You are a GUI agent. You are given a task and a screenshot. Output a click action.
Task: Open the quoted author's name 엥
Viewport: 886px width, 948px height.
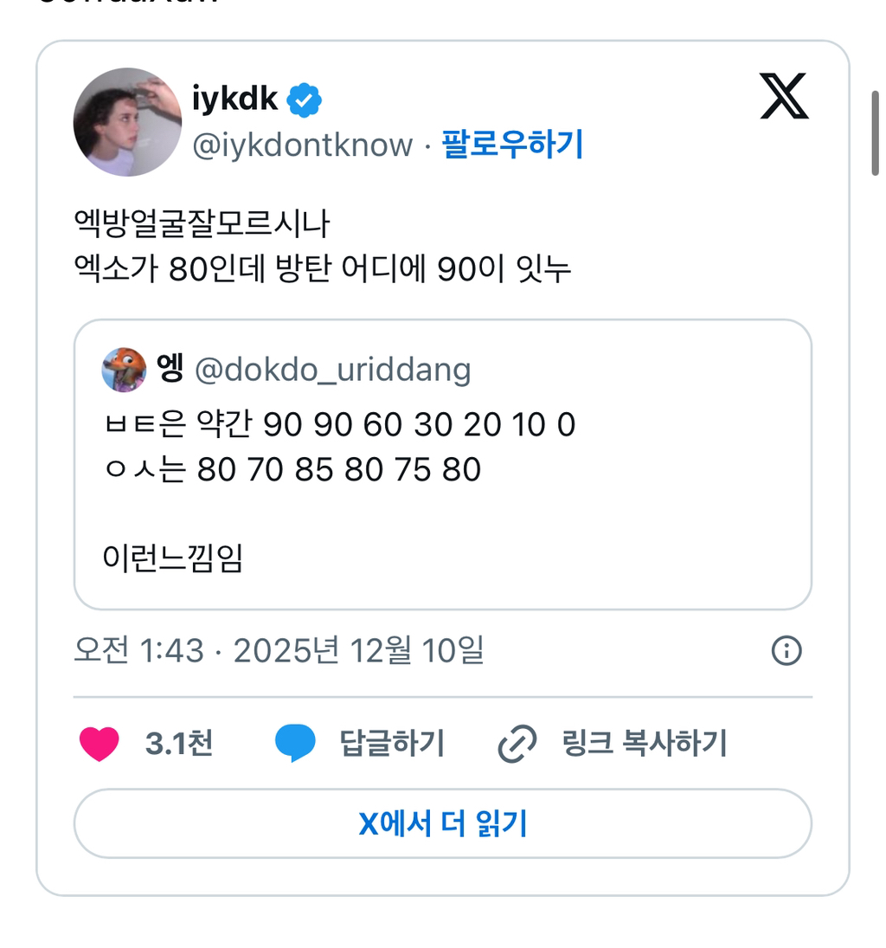(x=170, y=370)
